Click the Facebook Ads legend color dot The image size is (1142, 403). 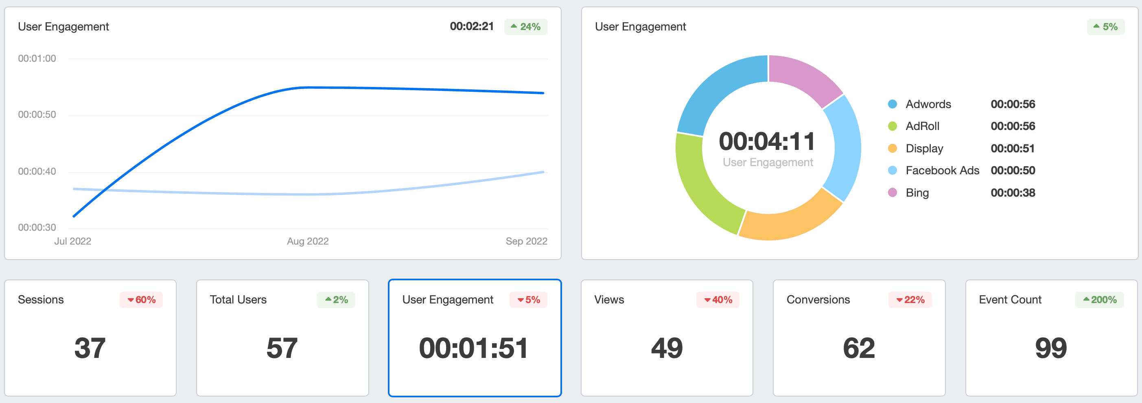click(x=892, y=171)
